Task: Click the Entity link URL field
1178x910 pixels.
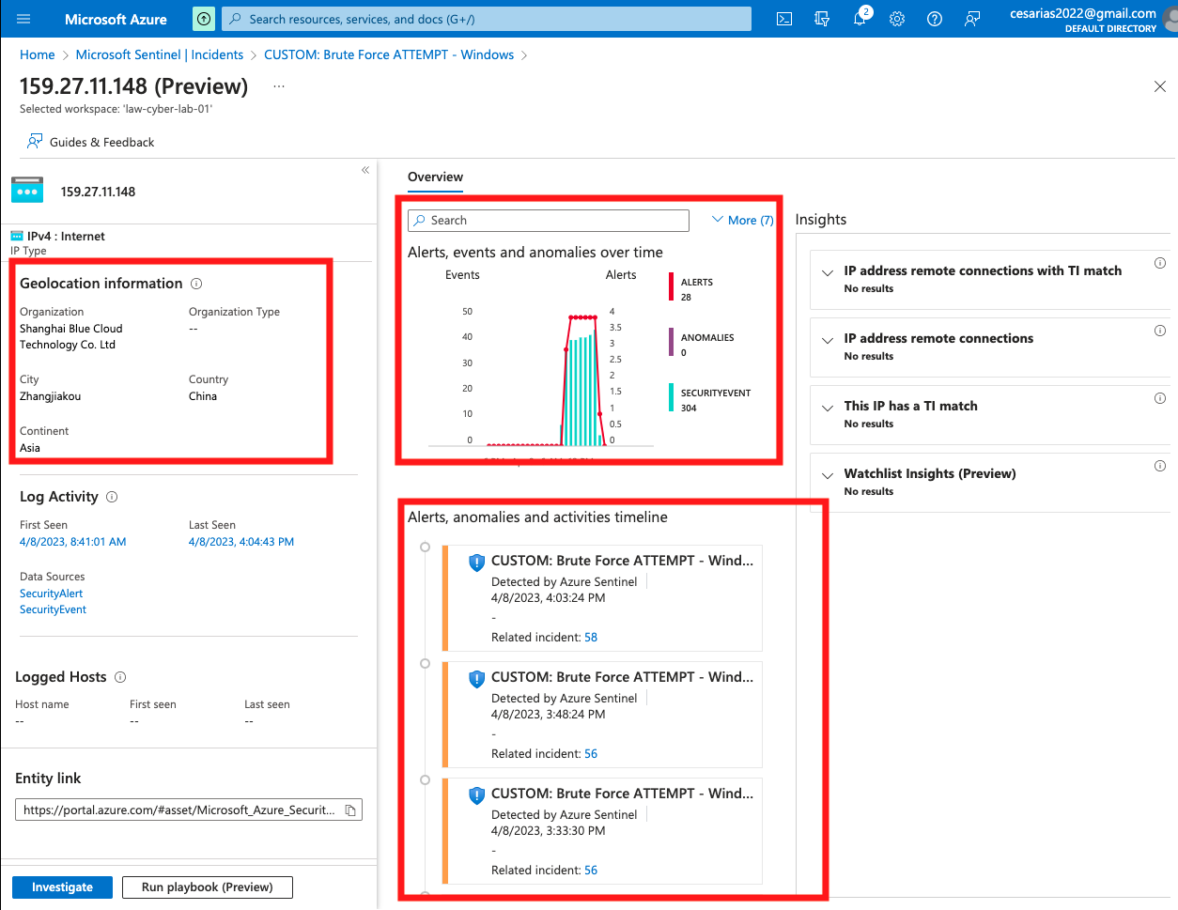Action: coord(189,810)
